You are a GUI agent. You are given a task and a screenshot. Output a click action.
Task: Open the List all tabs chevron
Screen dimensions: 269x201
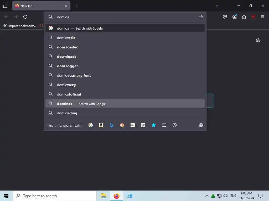(217, 6)
